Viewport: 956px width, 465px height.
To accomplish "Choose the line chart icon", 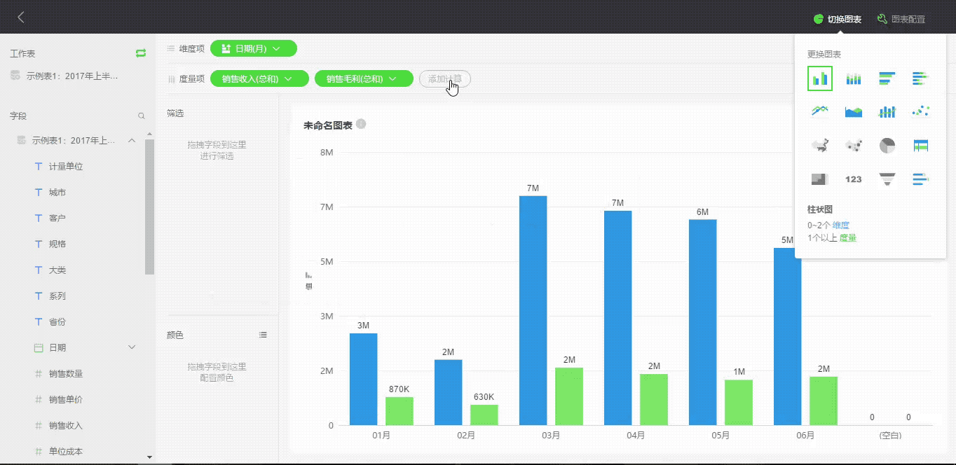I will (819, 111).
